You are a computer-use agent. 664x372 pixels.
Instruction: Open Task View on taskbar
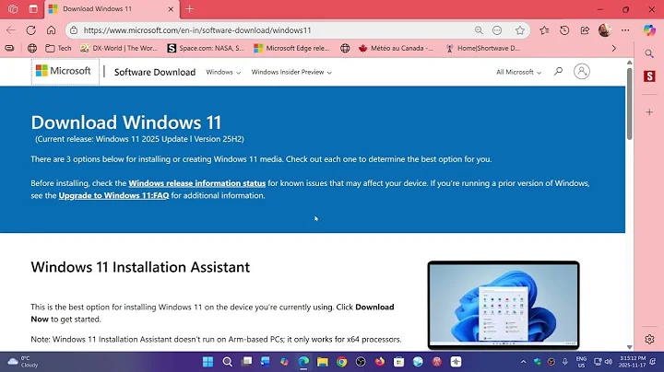[246, 362]
